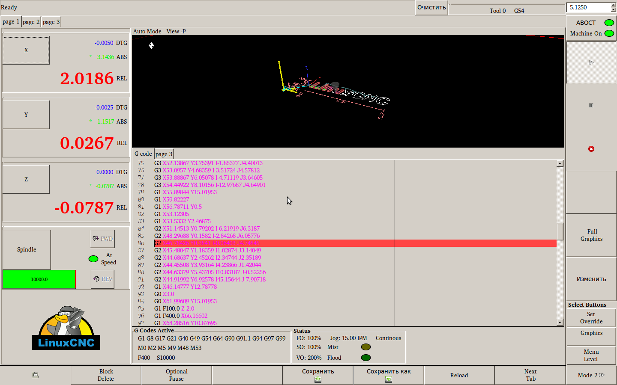Click the Jog: 15.00 IPM status text
This screenshot has width=617, height=385.
click(x=348, y=338)
